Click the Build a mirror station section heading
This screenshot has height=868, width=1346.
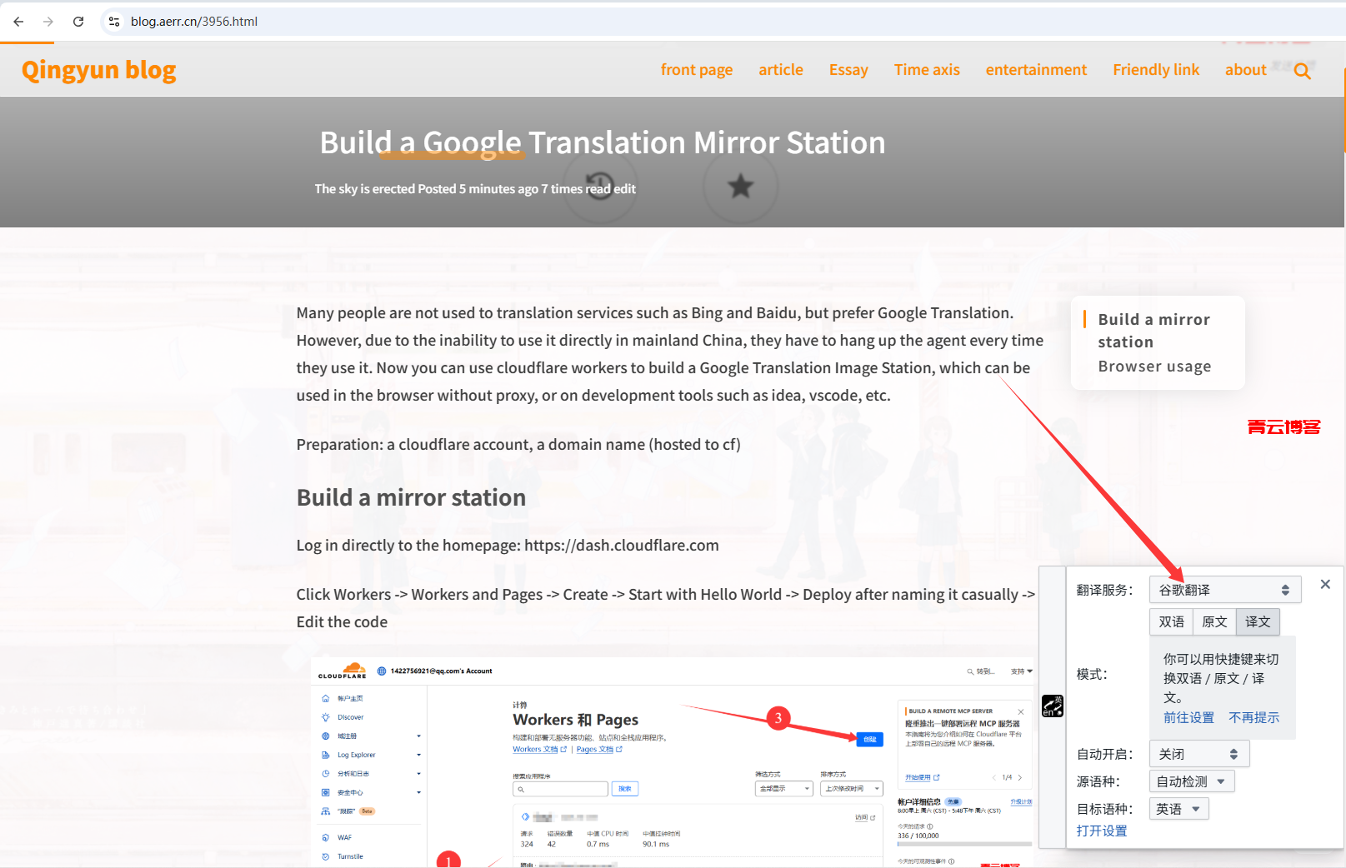(x=411, y=498)
